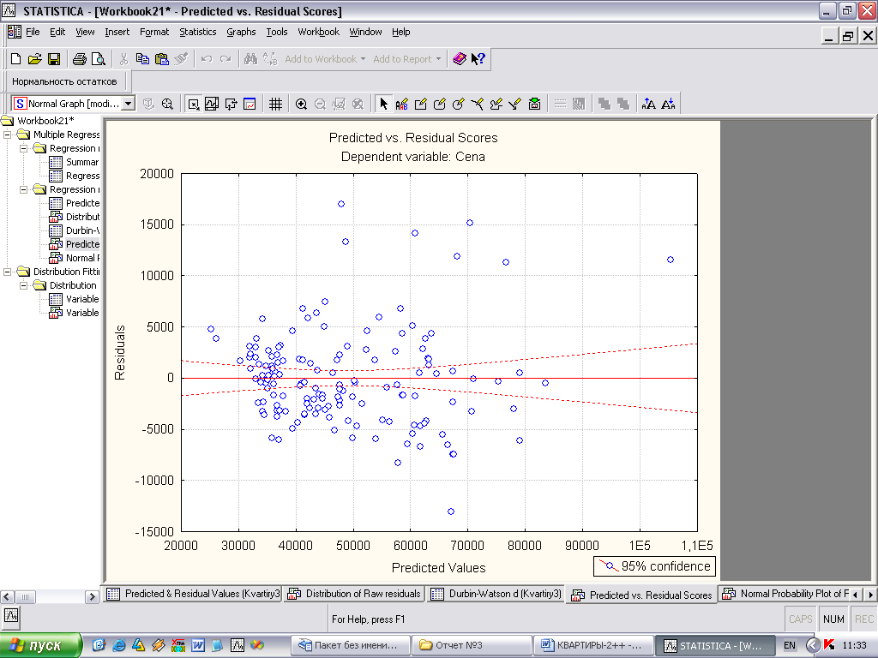Collapse the Multiple Regression tree folder
The image size is (878, 658).
9,135
